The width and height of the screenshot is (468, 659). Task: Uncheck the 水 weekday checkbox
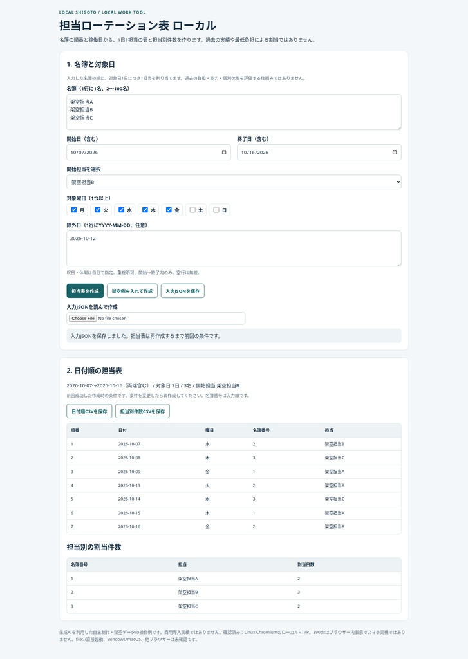[x=121, y=210]
